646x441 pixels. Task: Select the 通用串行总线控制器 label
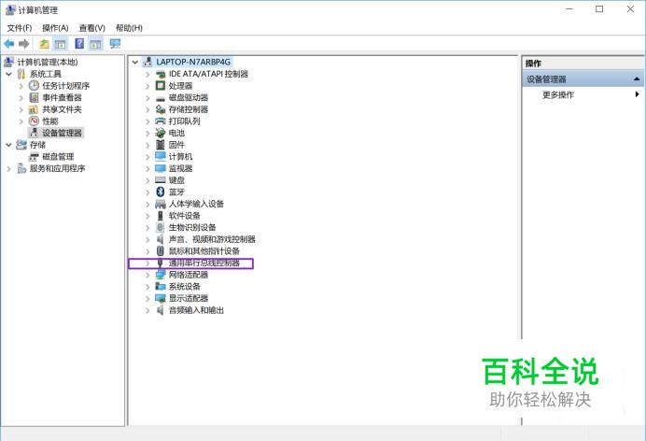[x=204, y=263]
